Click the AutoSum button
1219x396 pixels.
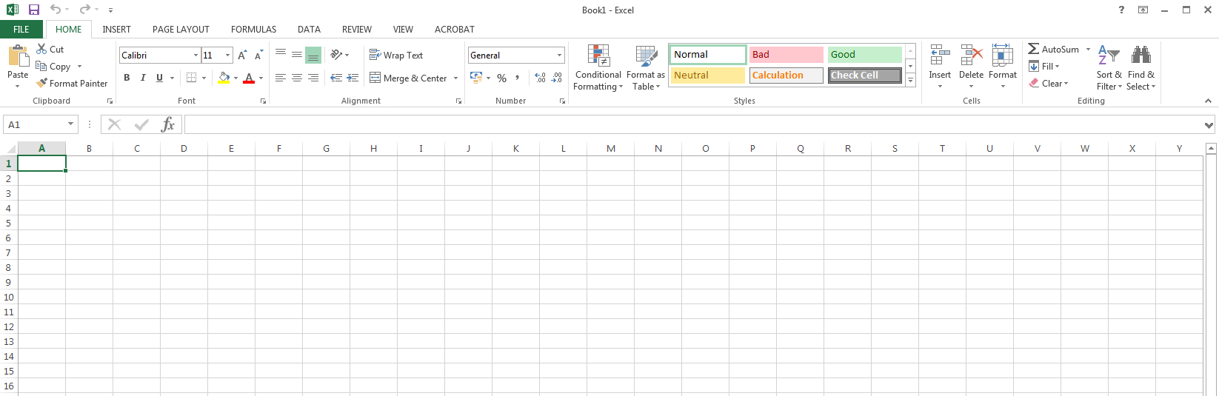1053,50
